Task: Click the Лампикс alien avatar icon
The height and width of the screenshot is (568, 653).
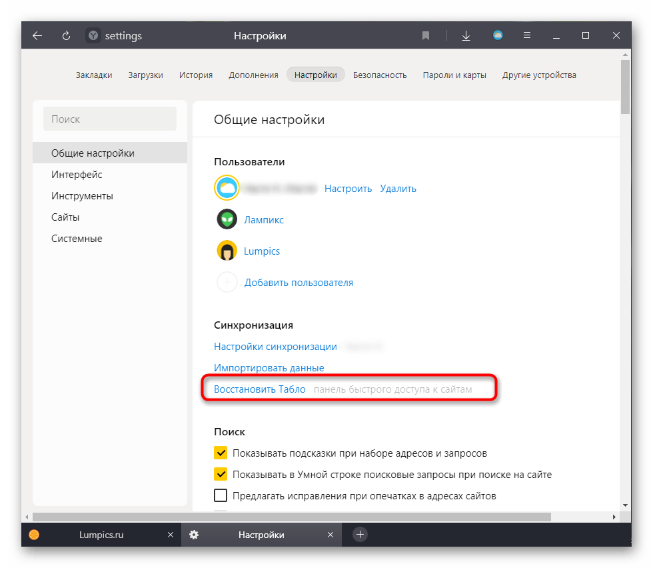Action: pyautogui.click(x=227, y=219)
